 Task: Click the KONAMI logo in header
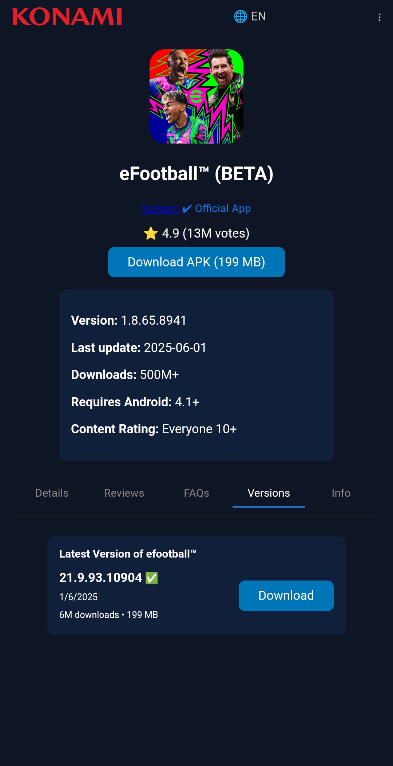point(67,17)
